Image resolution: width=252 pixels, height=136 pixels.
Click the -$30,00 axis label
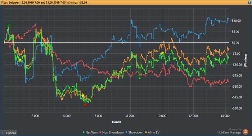point(237,108)
